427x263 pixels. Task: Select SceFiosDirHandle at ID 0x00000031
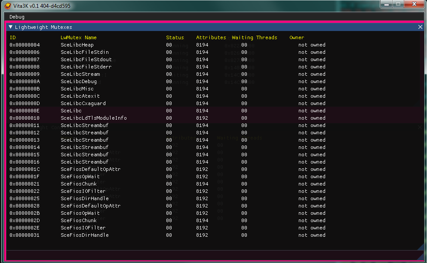tap(85, 235)
